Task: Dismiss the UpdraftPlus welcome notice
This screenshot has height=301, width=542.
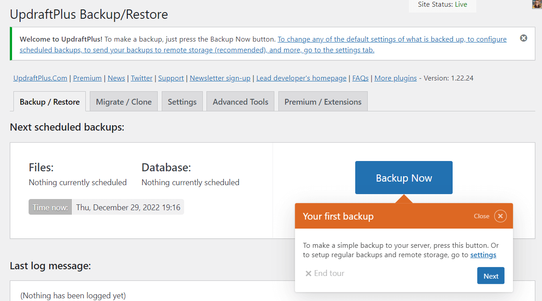Action: (x=523, y=38)
